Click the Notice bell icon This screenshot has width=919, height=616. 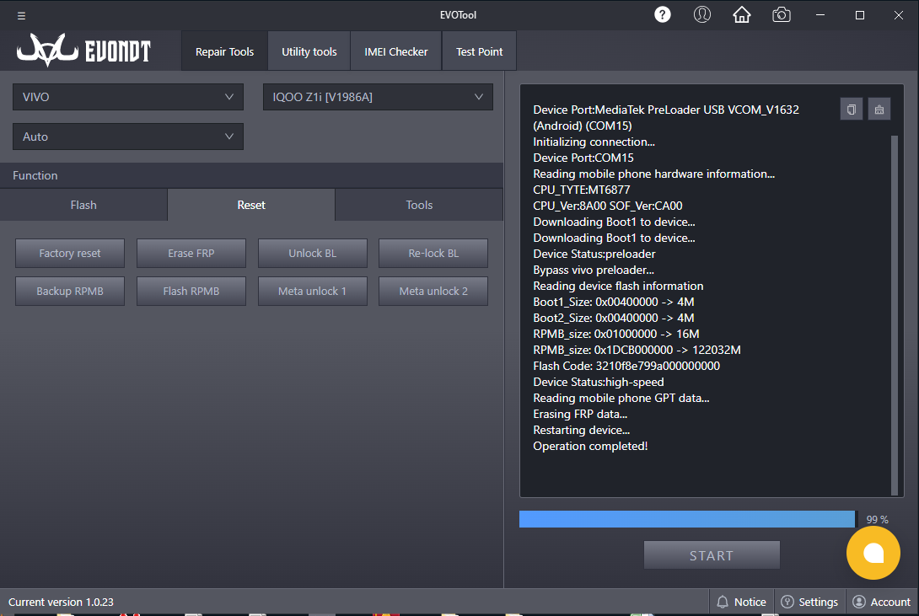[x=723, y=602]
